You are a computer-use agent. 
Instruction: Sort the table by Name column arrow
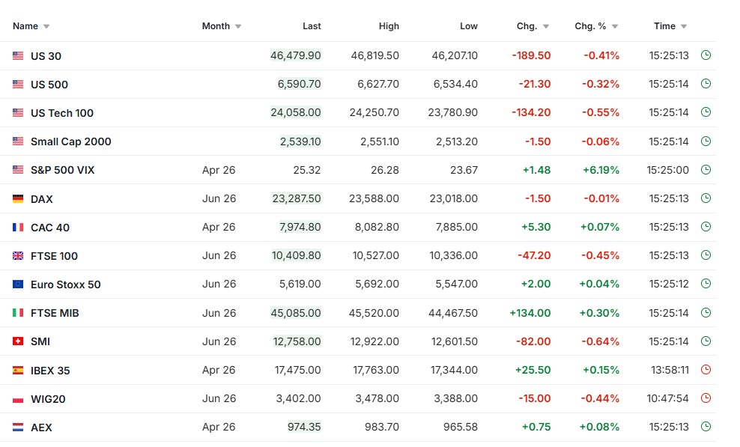click(46, 27)
